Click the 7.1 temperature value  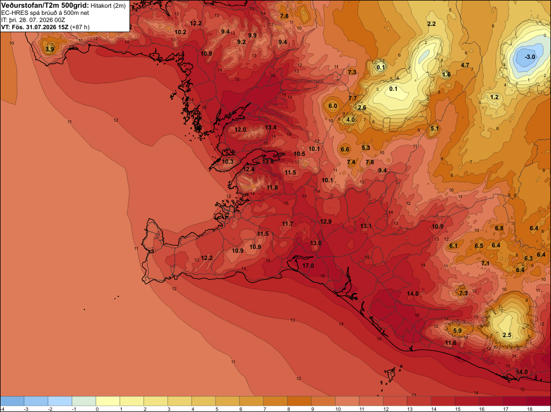tap(485, 263)
